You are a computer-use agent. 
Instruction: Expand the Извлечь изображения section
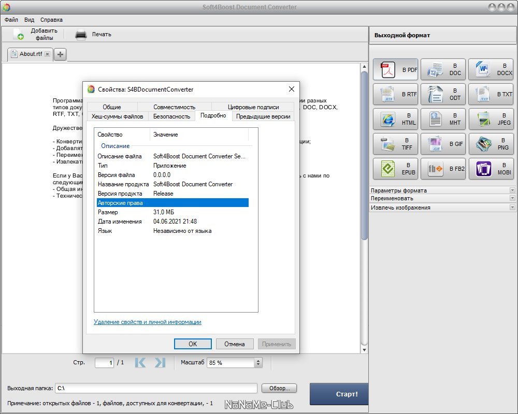(512, 208)
